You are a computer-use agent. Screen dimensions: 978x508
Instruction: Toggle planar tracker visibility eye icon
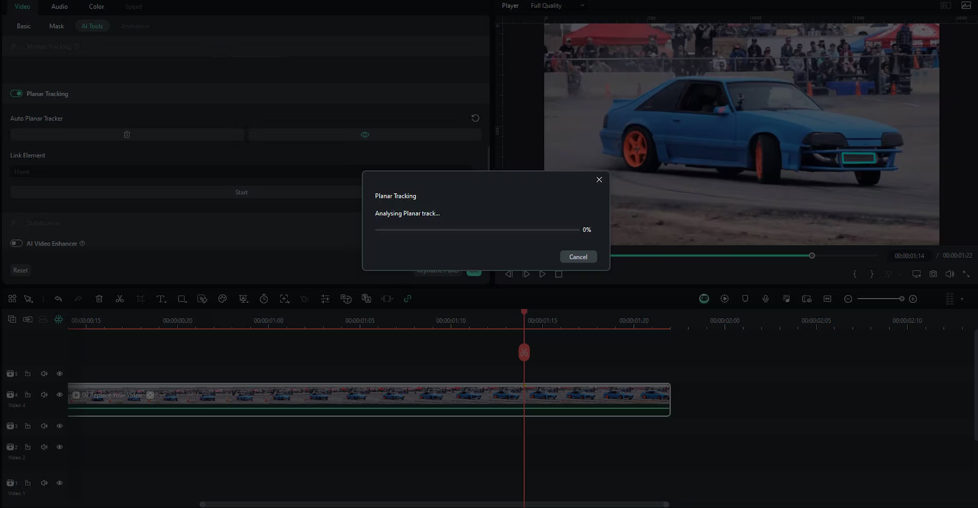coord(365,135)
